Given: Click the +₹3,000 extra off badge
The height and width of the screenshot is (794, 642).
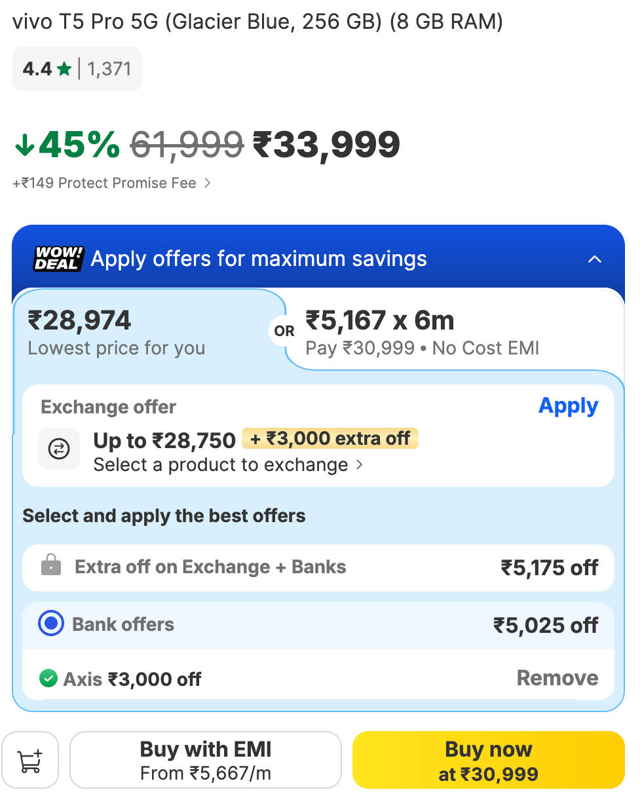Looking at the screenshot, I should point(330,438).
